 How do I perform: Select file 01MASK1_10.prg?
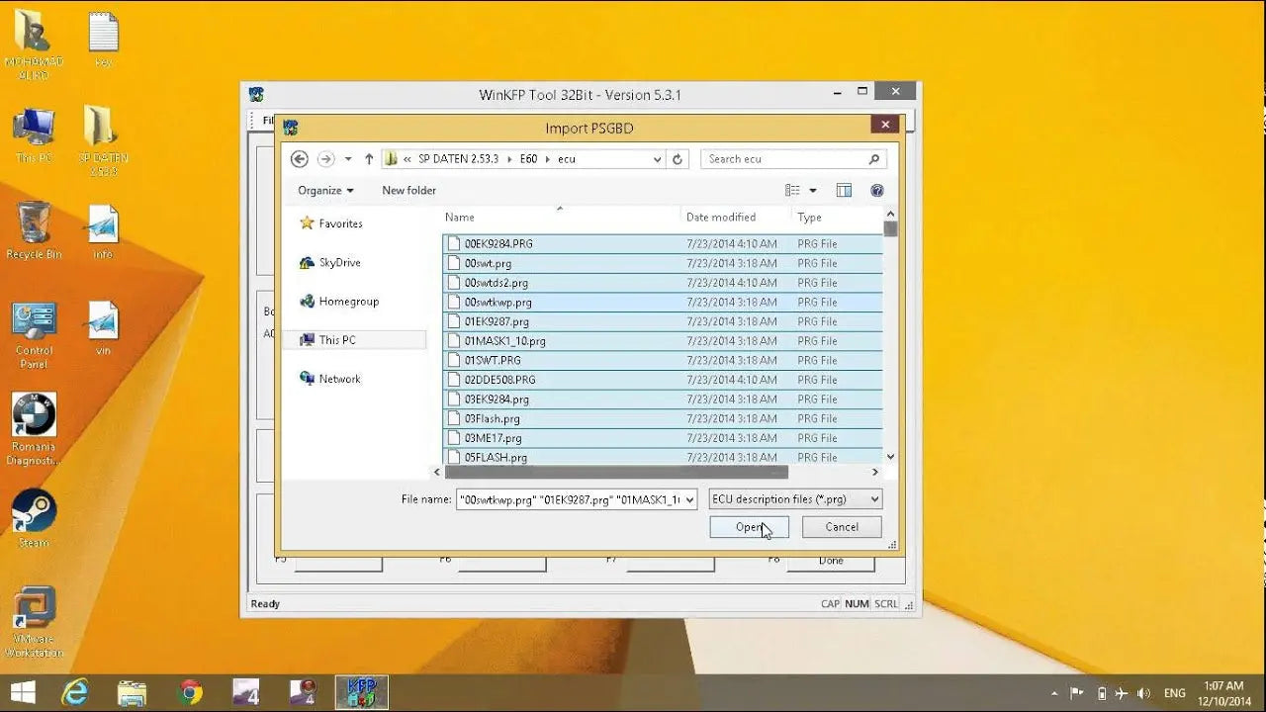point(663,341)
